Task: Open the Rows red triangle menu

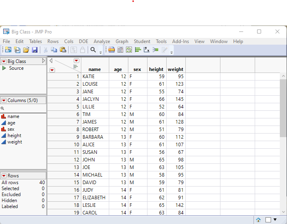Action: 4,176
